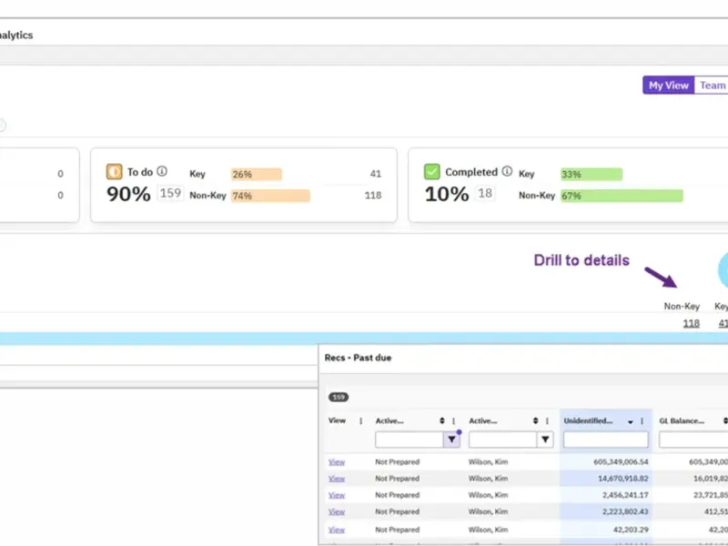Viewport: 728px width, 546px height.
Task: Open Unidentified column options menu icon
Action: coord(642,420)
